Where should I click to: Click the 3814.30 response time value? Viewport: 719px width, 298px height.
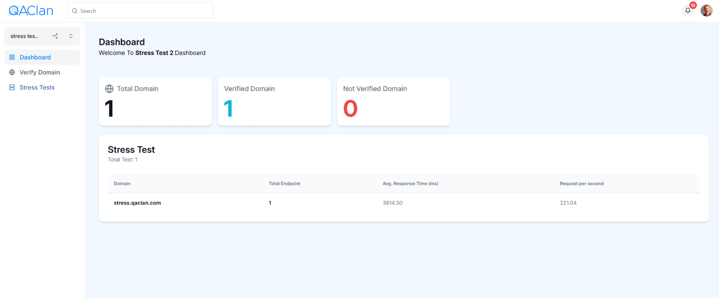(392, 203)
